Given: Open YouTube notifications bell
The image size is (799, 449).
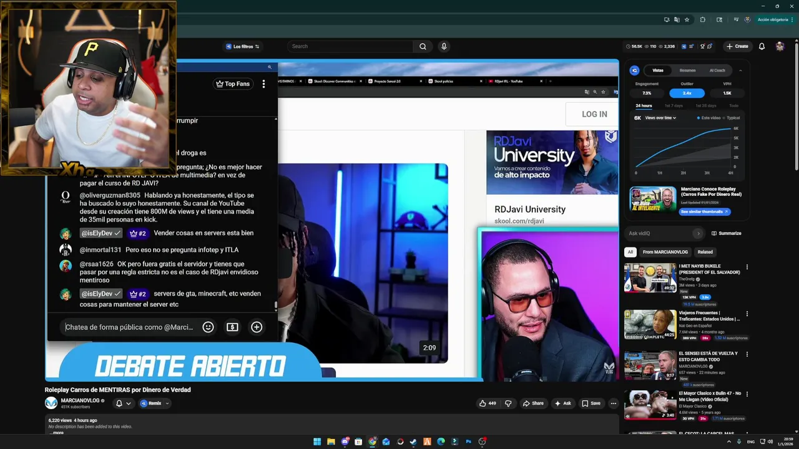Looking at the screenshot, I should (762, 46).
